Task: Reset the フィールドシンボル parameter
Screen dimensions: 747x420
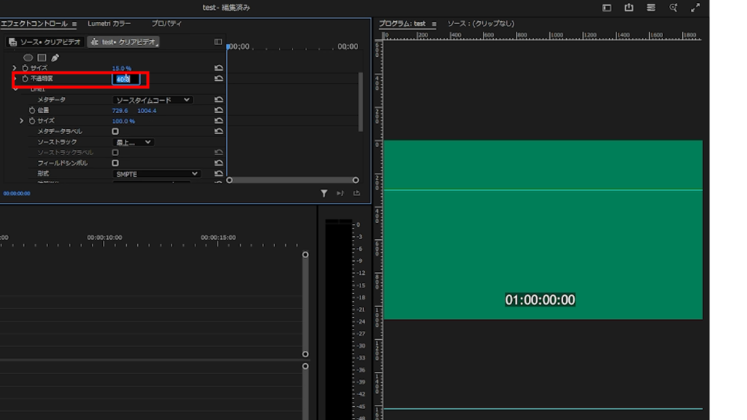Action: coord(219,163)
